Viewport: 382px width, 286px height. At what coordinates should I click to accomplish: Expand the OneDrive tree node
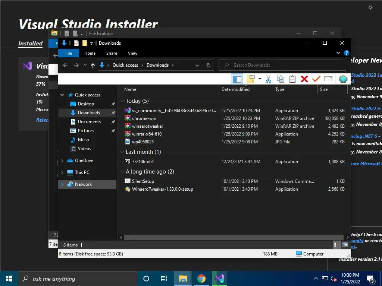62,161
